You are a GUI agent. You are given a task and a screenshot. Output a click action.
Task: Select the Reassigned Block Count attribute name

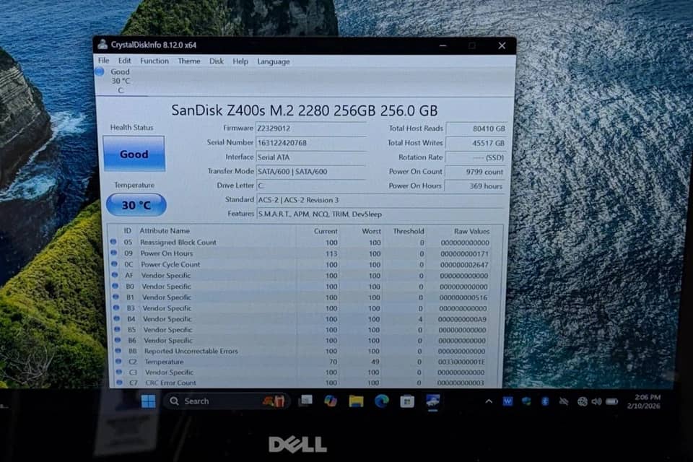pos(178,243)
